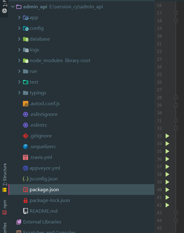Image resolution: width=184 pixels, height=233 pixels.
Task: Click the book icon beside README.md
Action: (x=26, y=211)
